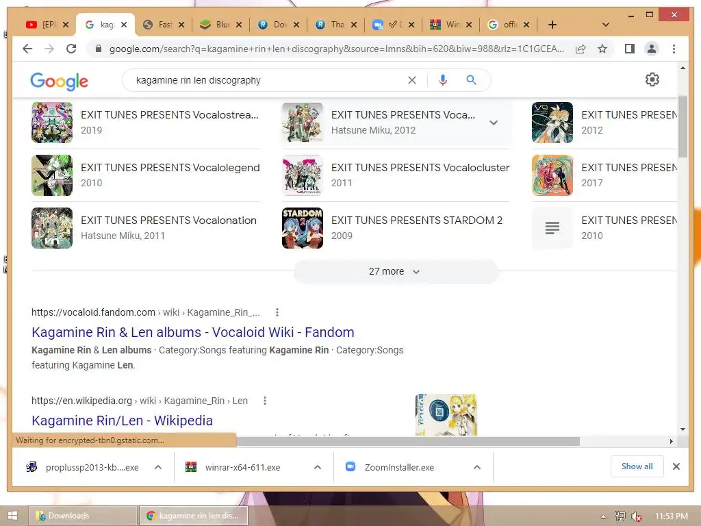Image resolution: width=701 pixels, height=526 pixels.
Task: Open the Windows Start button
Action: pos(12,516)
